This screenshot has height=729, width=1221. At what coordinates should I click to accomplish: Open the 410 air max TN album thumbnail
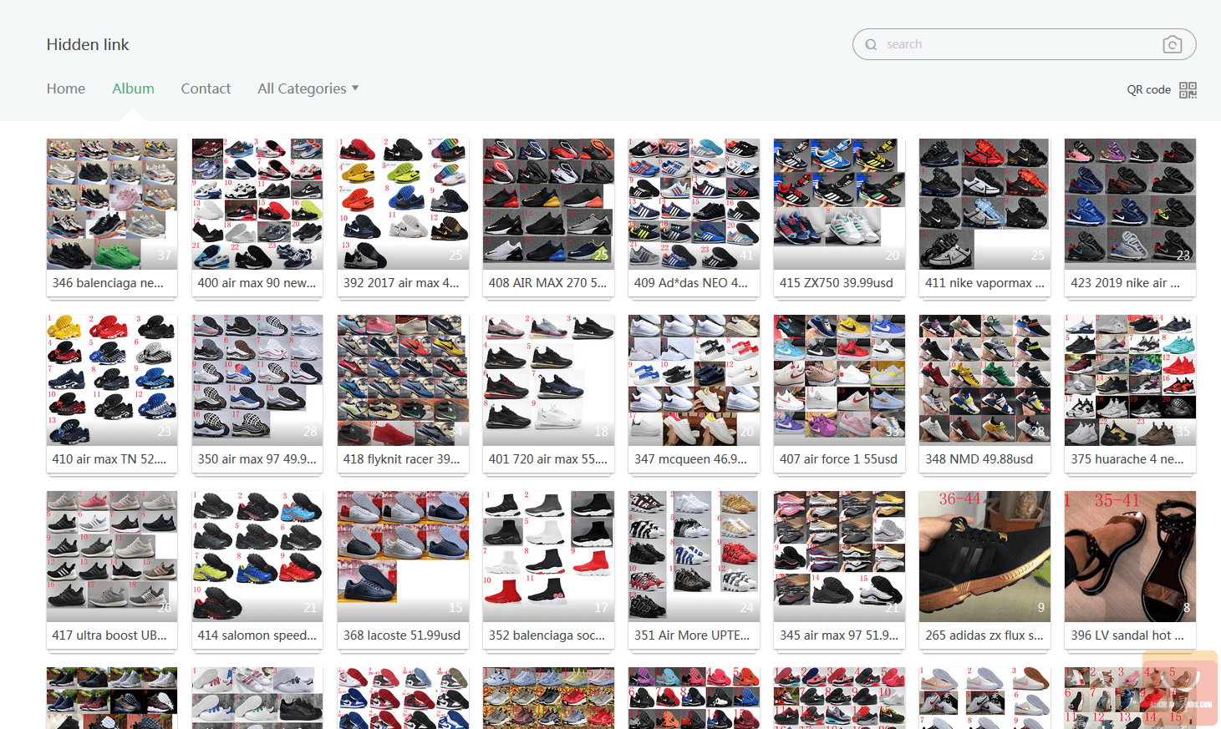[112, 380]
